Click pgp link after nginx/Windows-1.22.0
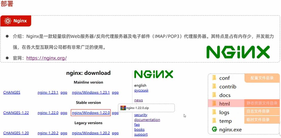Viewport: 281px width, 138px height. [115, 113]
